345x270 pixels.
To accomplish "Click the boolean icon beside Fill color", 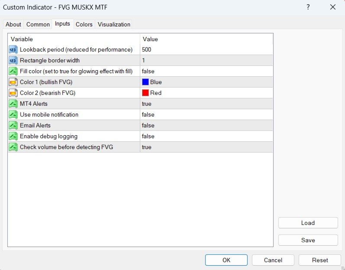I will 13,71.
